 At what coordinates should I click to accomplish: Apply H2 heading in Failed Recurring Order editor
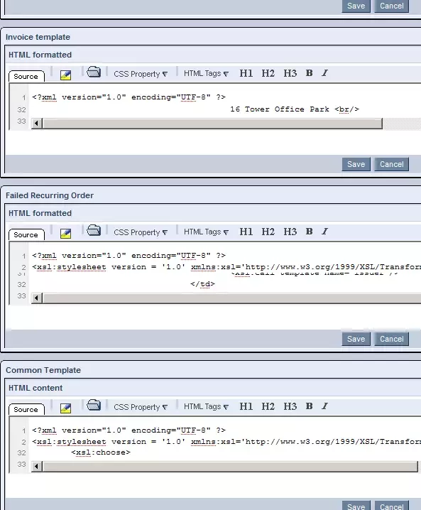(268, 232)
